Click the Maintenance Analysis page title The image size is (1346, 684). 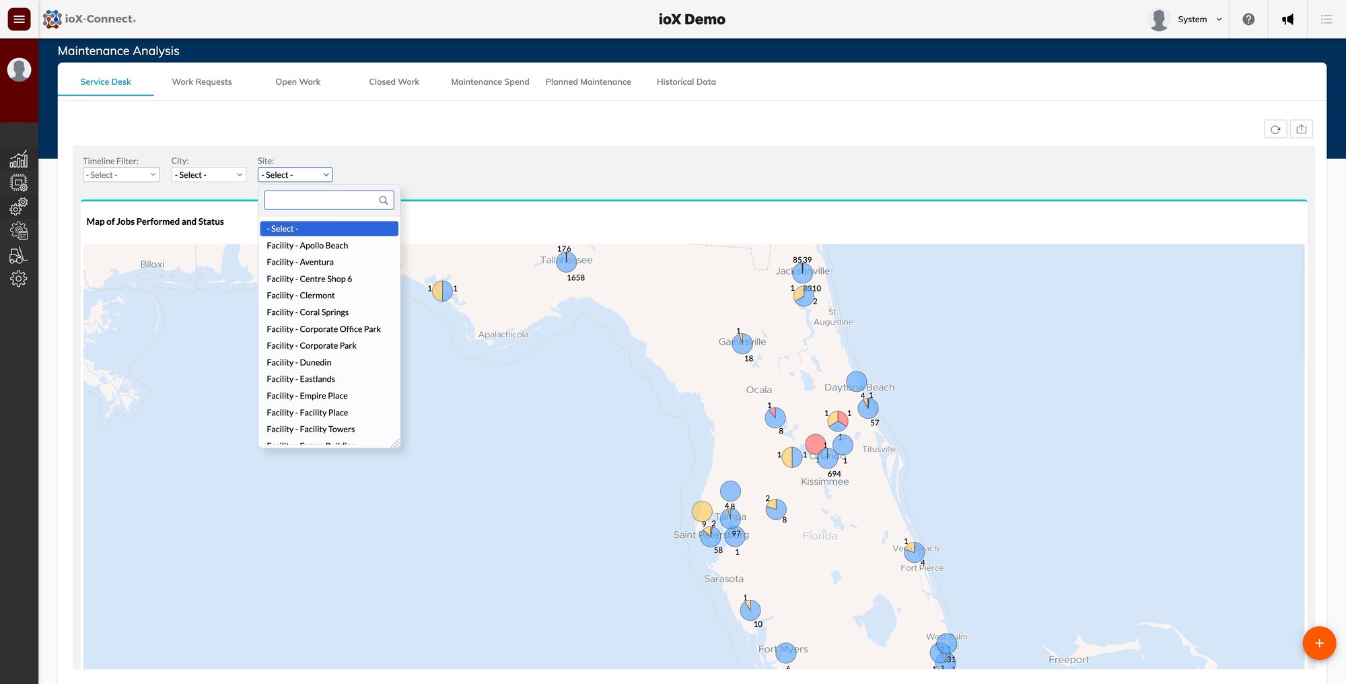coord(118,50)
